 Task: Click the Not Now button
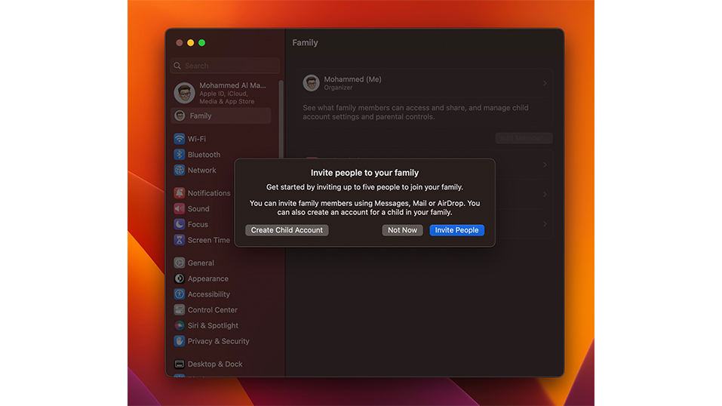point(402,230)
